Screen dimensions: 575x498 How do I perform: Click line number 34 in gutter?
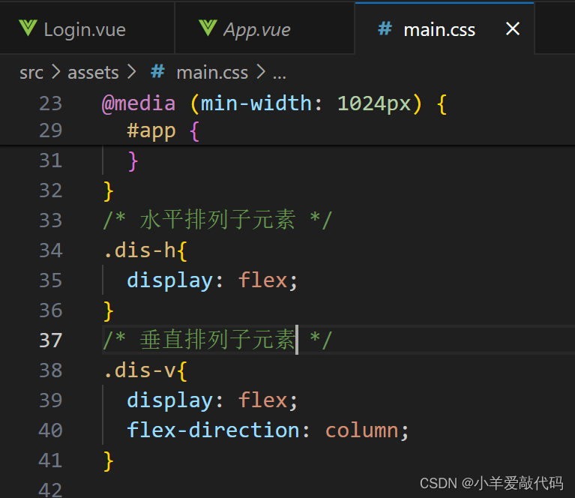[x=51, y=250]
